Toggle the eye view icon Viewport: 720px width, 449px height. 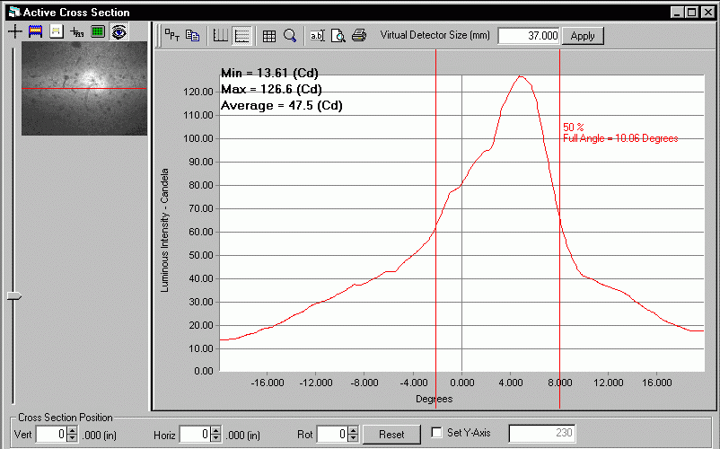119,31
